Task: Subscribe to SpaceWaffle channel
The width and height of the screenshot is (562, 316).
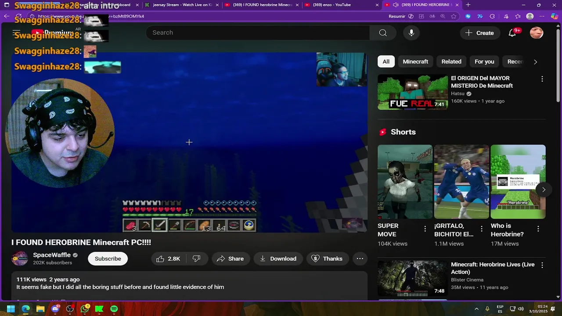Action: point(108,259)
